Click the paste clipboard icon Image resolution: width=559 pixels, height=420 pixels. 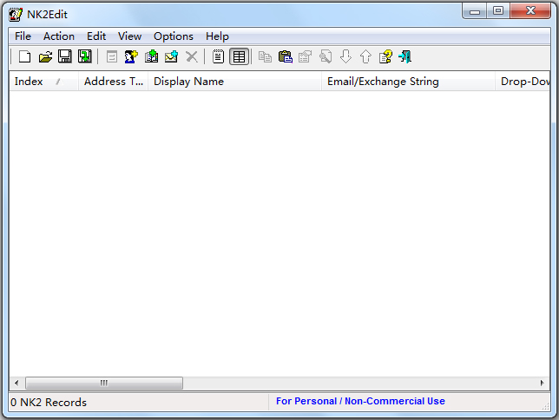tap(286, 56)
